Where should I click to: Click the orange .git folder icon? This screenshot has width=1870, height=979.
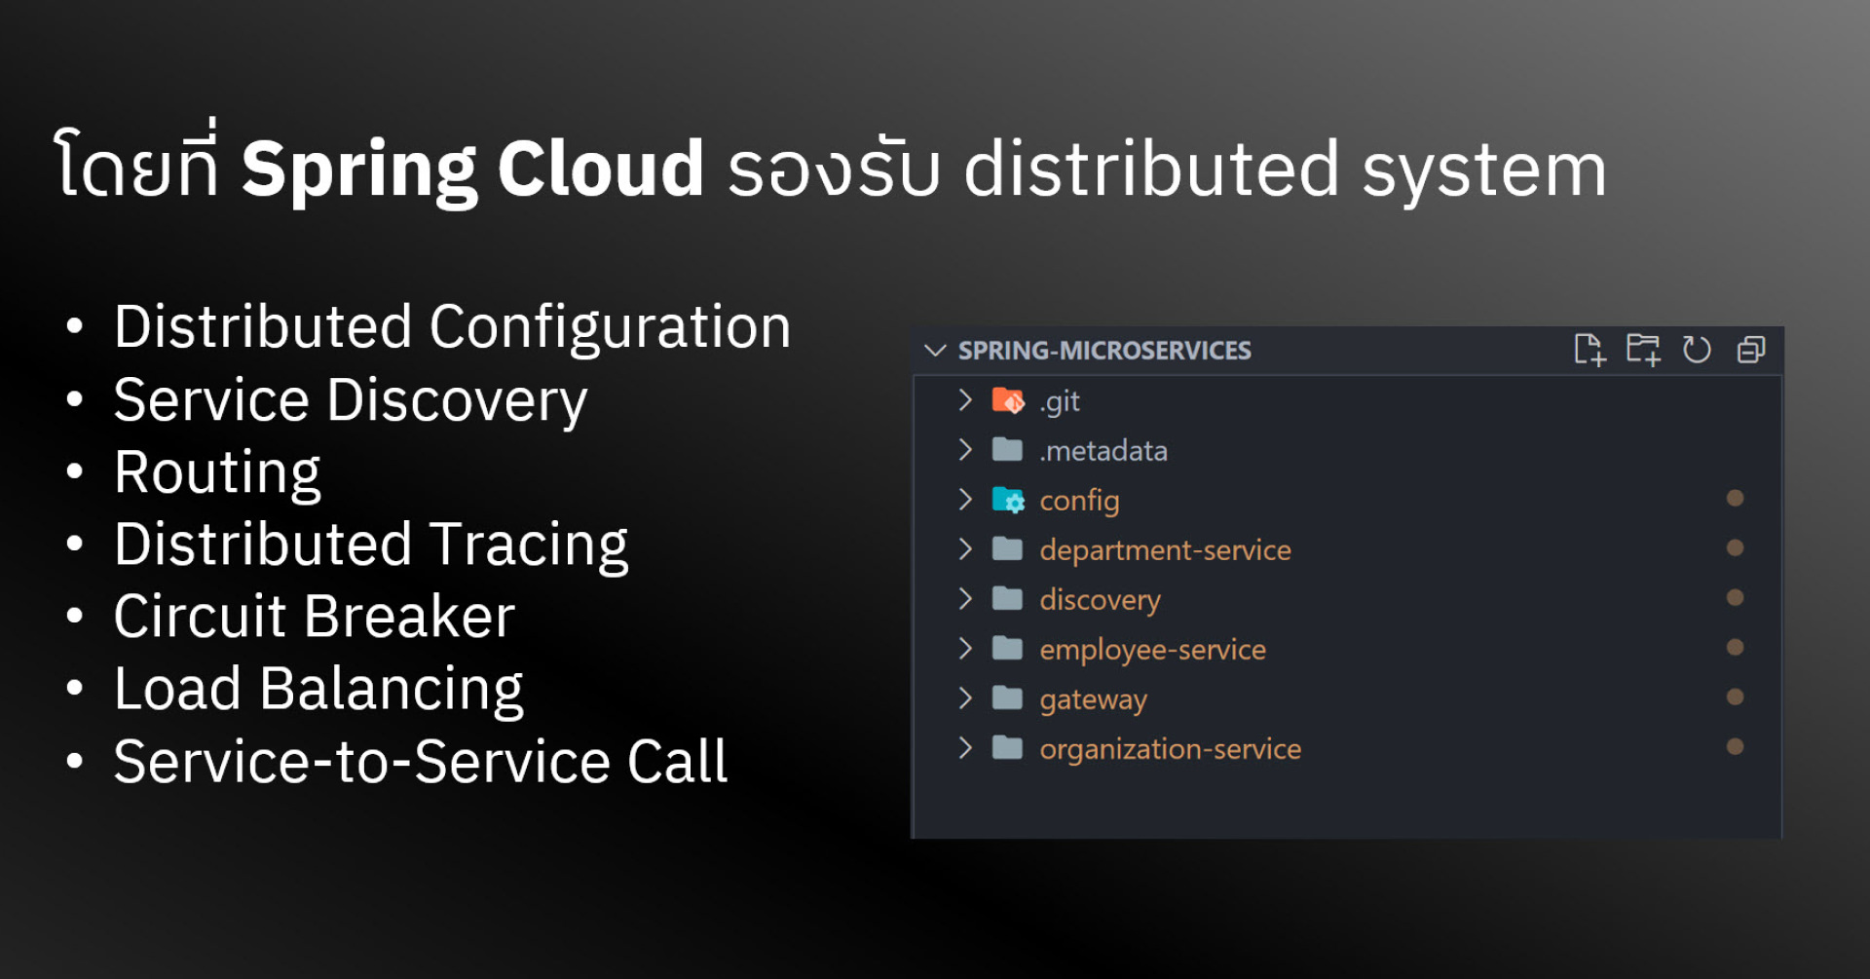pos(1008,400)
